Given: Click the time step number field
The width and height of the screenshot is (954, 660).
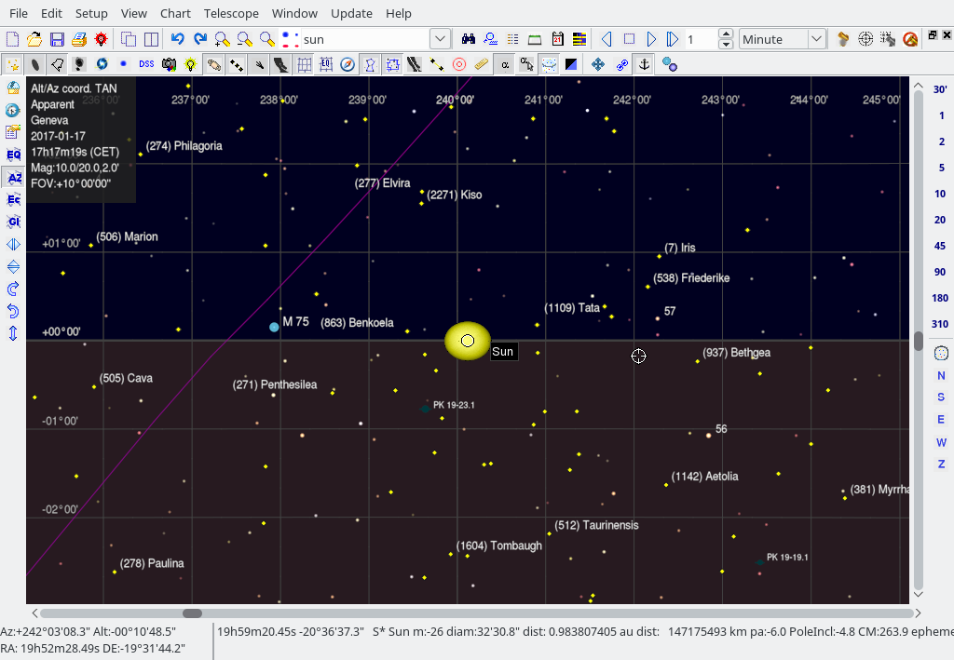Looking at the screenshot, I should [701, 39].
